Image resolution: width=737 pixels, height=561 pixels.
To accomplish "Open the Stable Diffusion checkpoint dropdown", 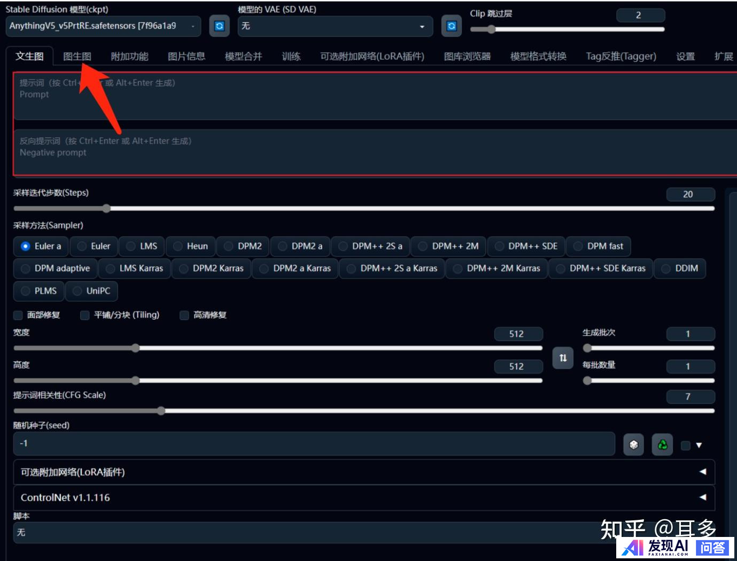I will coord(103,26).
